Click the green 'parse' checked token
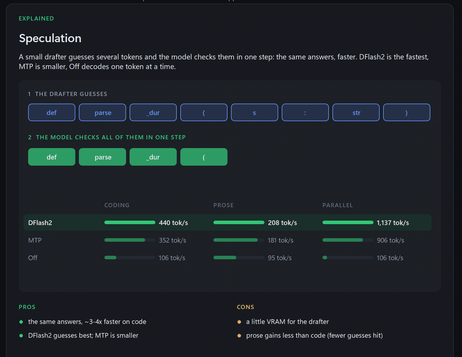The image size is (462, 357). pos(102,157)
